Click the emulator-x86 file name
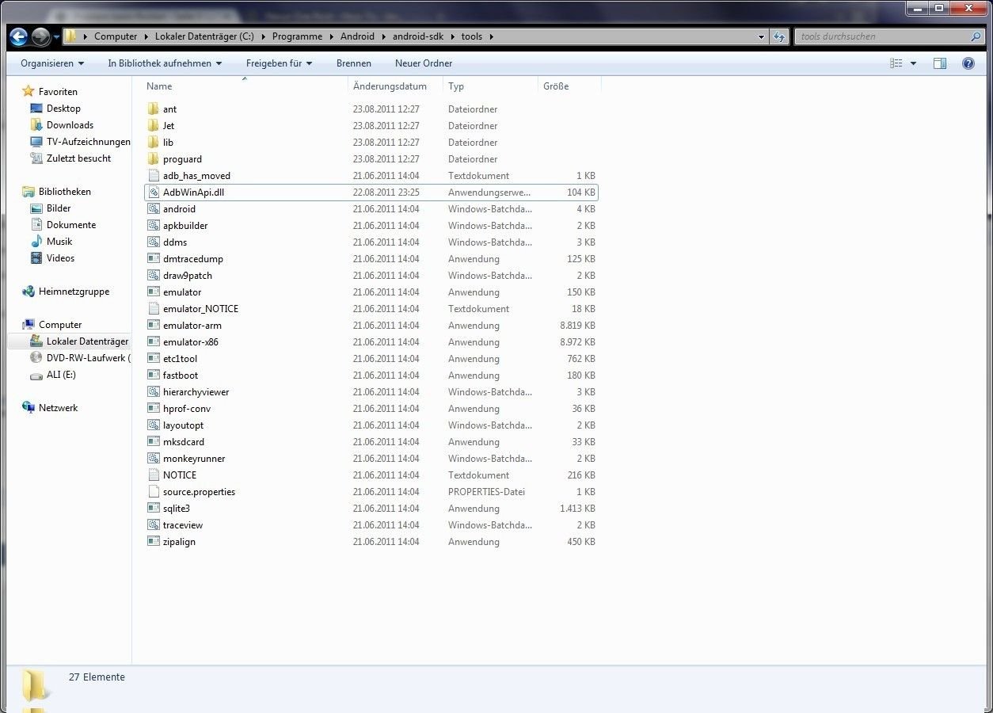 click(x=191, y=342)
